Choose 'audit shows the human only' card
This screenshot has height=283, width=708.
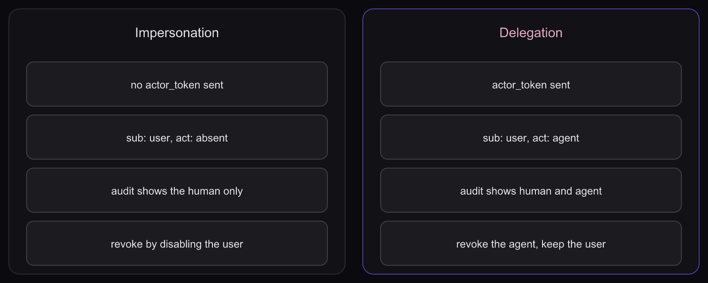(x=177, y=190)
